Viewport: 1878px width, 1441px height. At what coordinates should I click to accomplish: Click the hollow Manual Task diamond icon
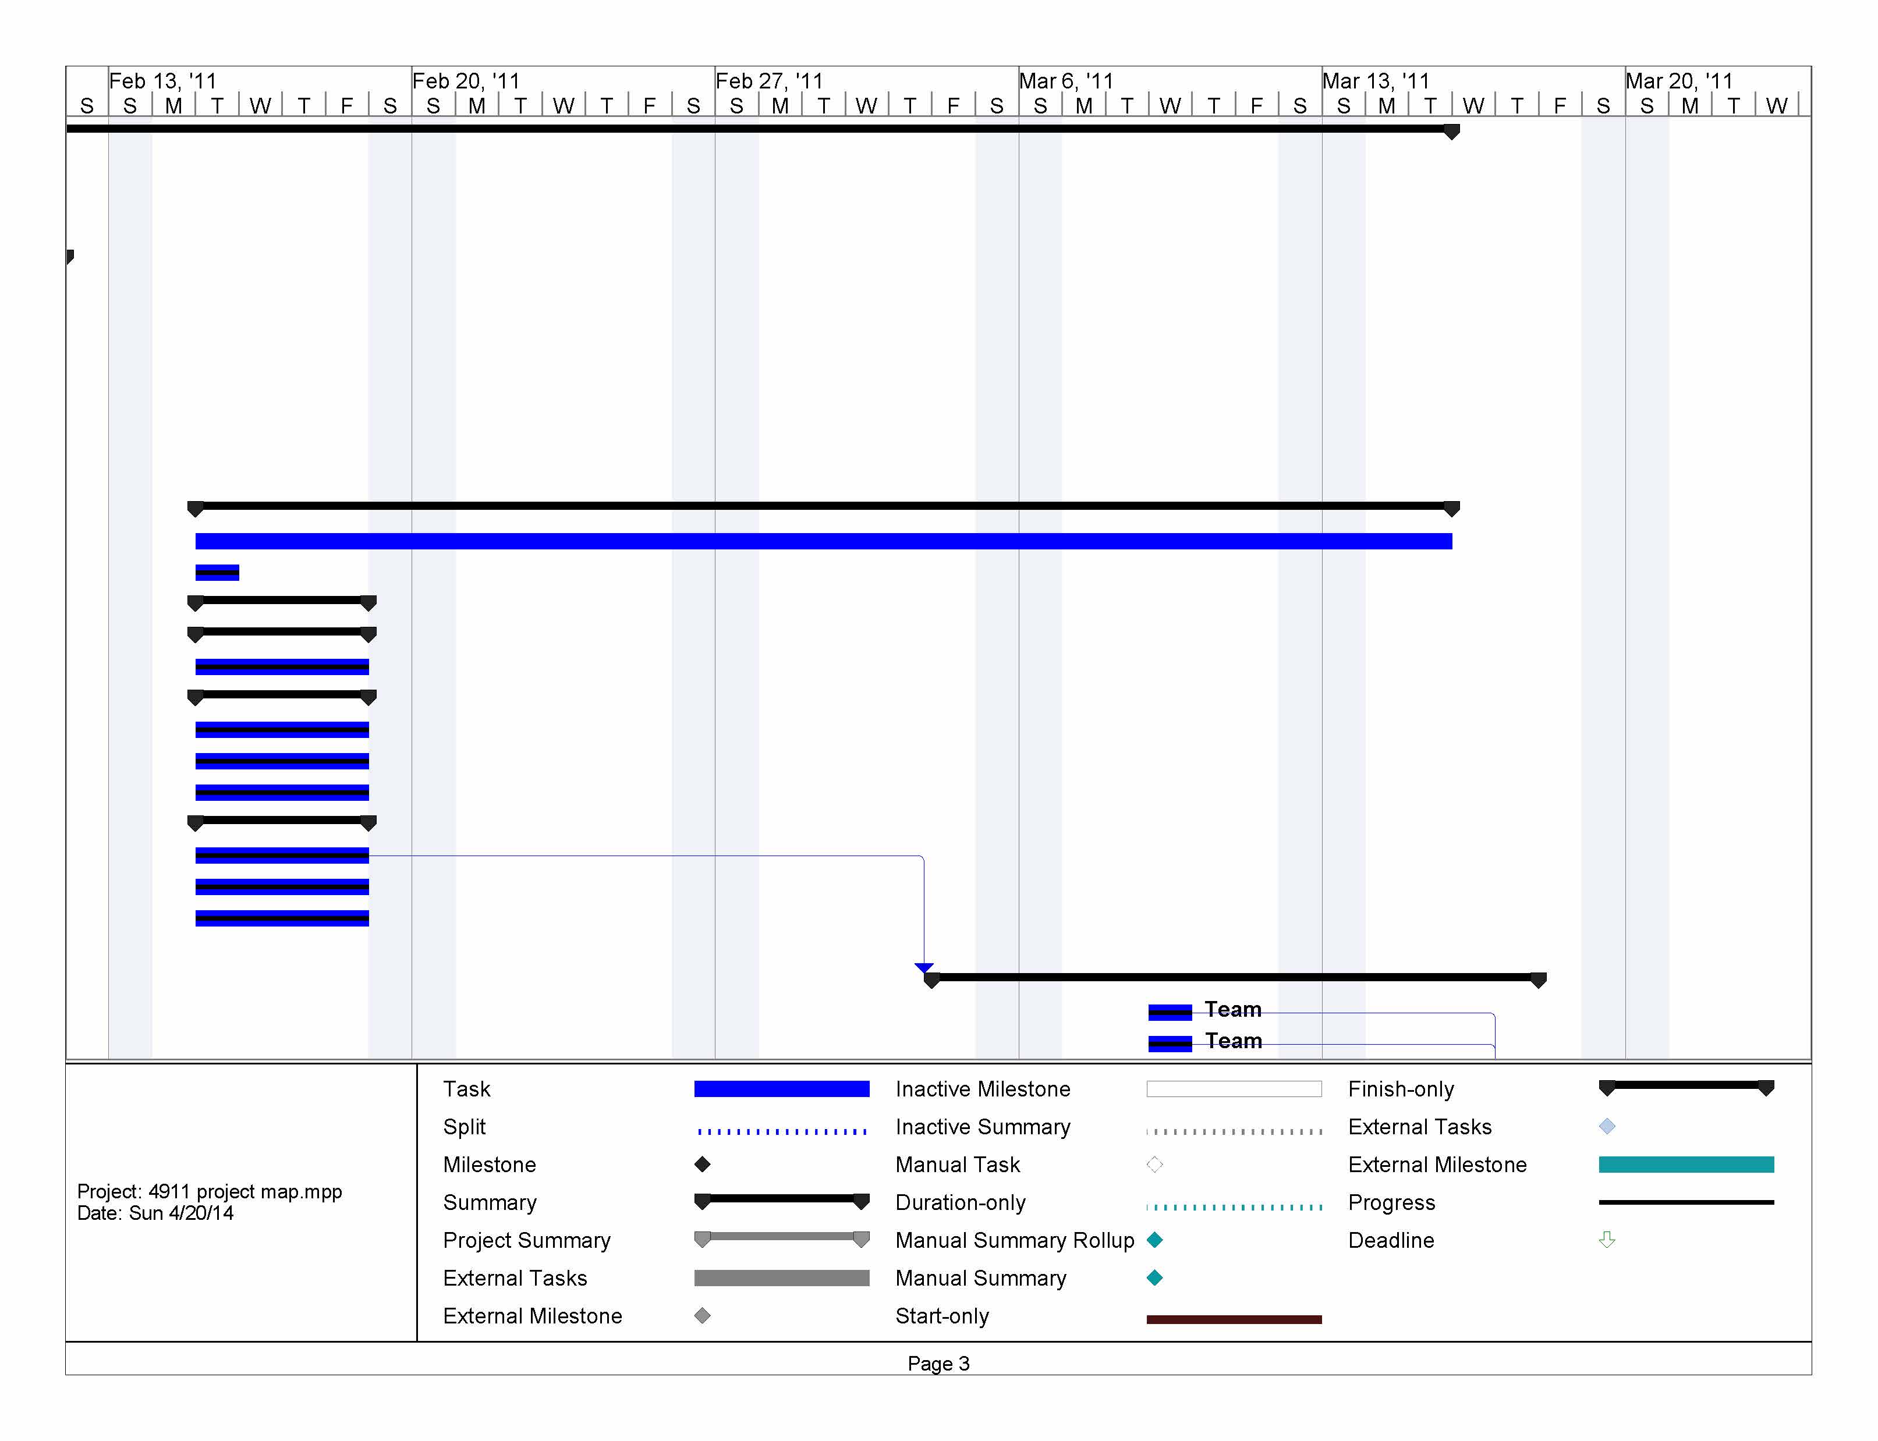[x=1154, y=1164]
